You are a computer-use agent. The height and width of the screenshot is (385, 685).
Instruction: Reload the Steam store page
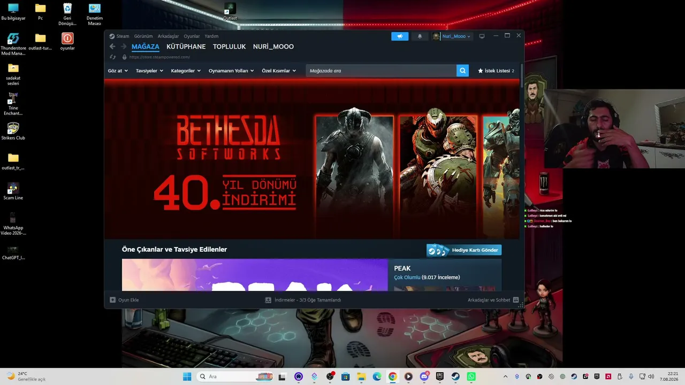(x=112, y=57)
